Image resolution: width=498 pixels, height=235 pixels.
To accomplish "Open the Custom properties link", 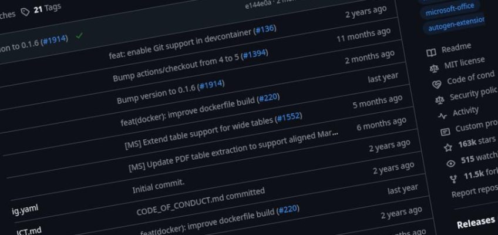I will 476,126.
